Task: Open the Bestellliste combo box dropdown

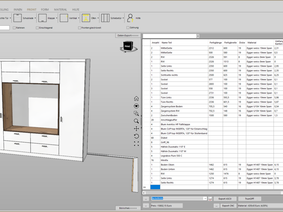Action: coord(205,199)
